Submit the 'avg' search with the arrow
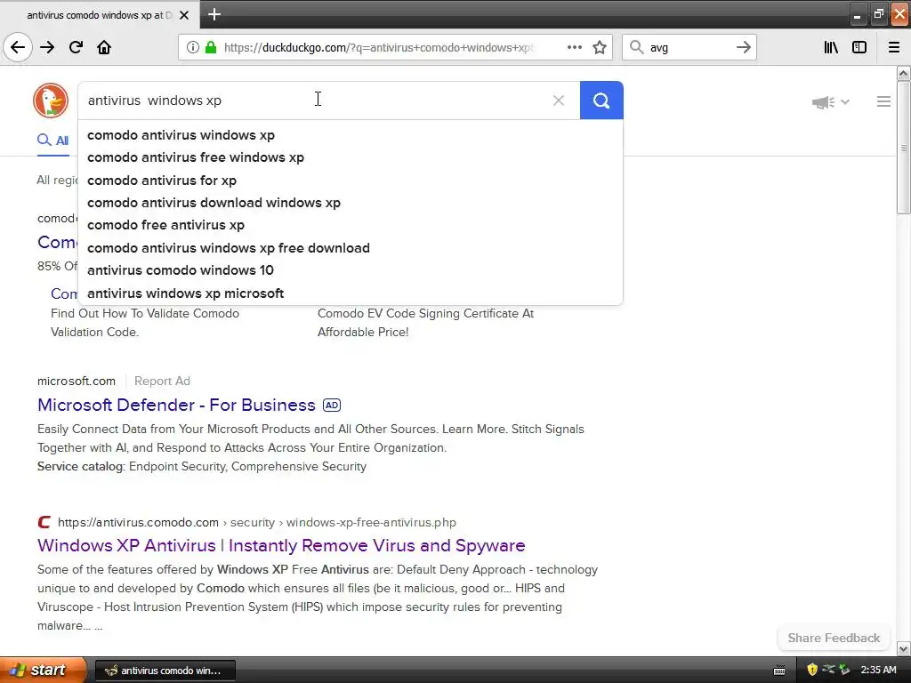The height and width of the screenshot is (683, 911). tap(743, 47)
